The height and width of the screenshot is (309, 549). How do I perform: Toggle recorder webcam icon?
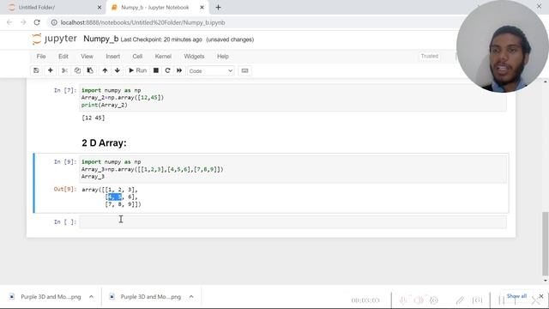point(434,300)
